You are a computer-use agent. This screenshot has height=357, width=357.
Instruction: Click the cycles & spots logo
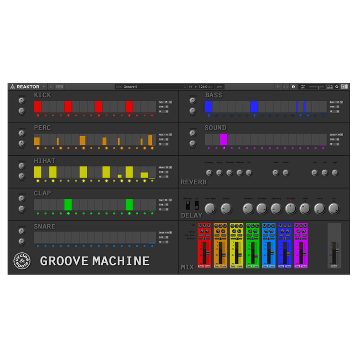22,261
